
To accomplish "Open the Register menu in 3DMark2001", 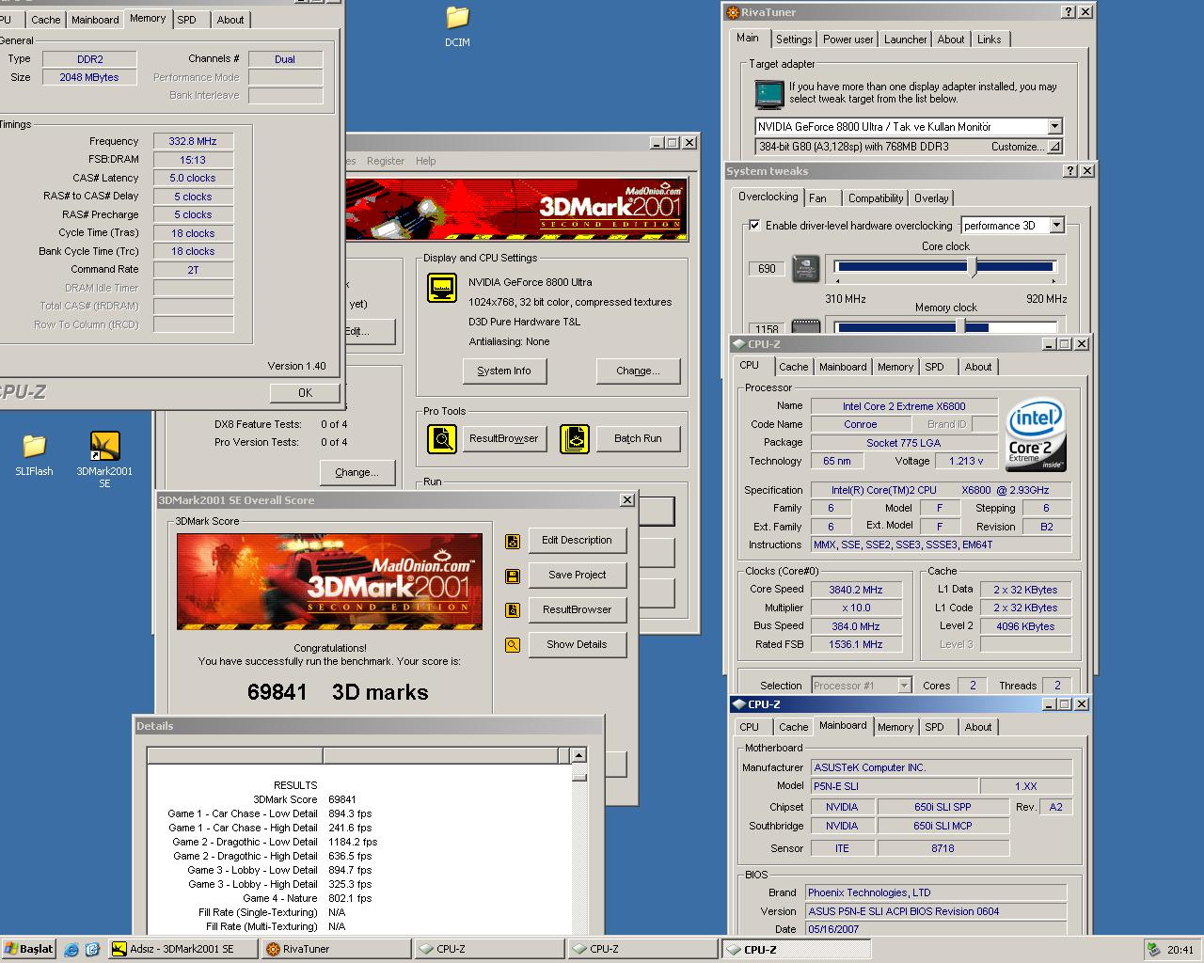I will (386, 161).
